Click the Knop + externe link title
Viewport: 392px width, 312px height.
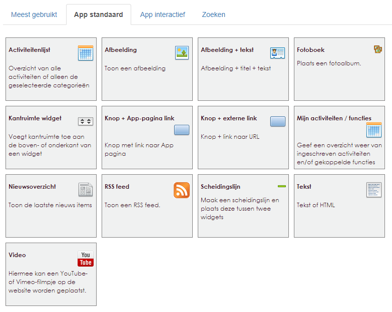[x=229, y=118]
